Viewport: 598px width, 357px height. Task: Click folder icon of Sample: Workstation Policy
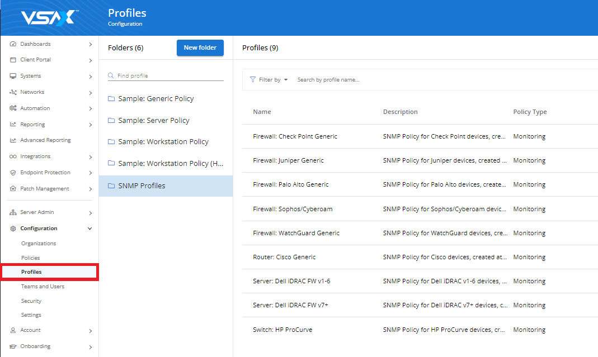tap(111, 142)
